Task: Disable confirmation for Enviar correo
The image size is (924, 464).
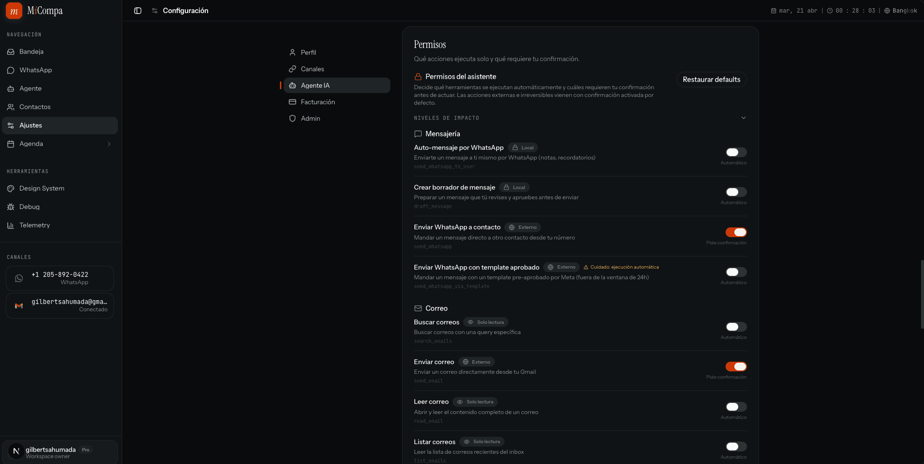Action: (x=736, y=367)
